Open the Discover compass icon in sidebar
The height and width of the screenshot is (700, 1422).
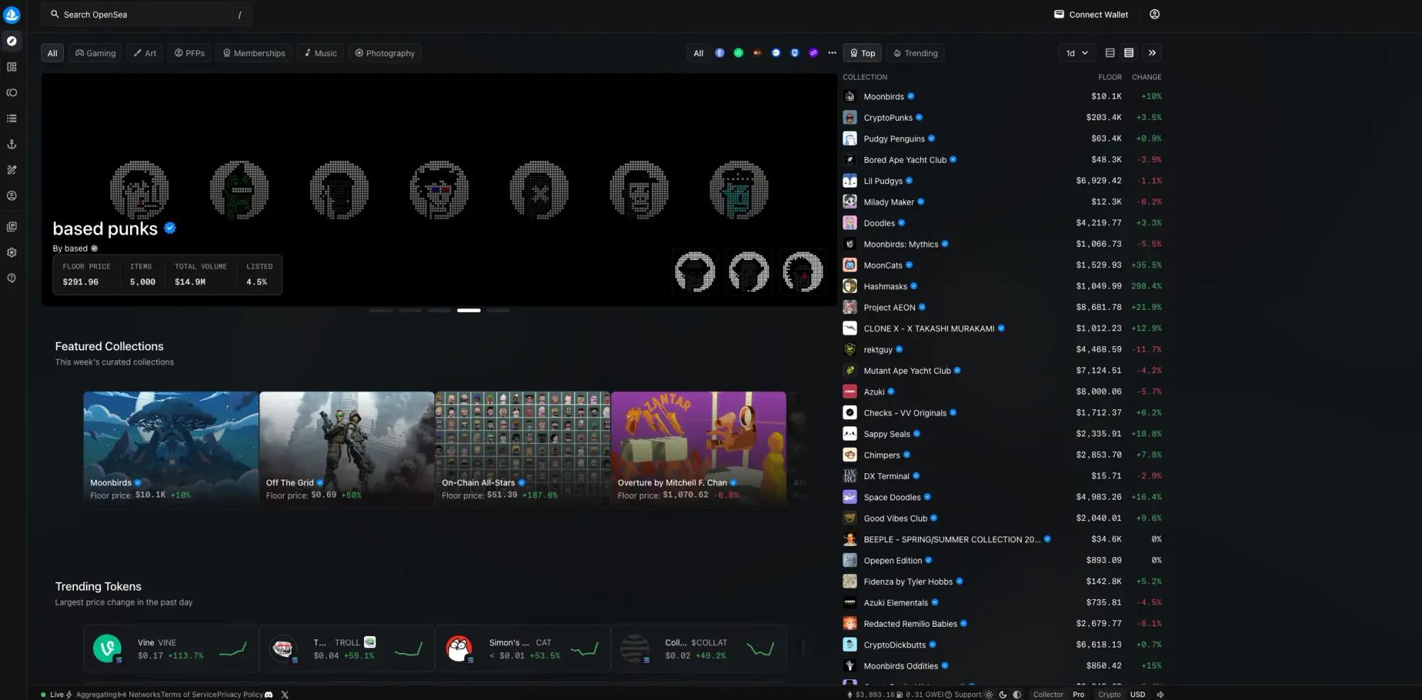pos(11,41)
